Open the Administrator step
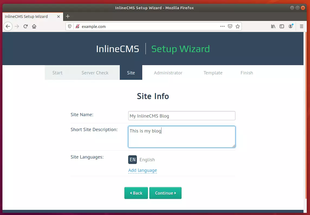The width and height of the screenshot is (310, 215). [x=168, y=73]
